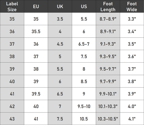The width and height of the screenshot is (144, 125).
Task: Click foot length 8.7-8.9" cell
Action: pyautogui.click(x=108, y=19)
